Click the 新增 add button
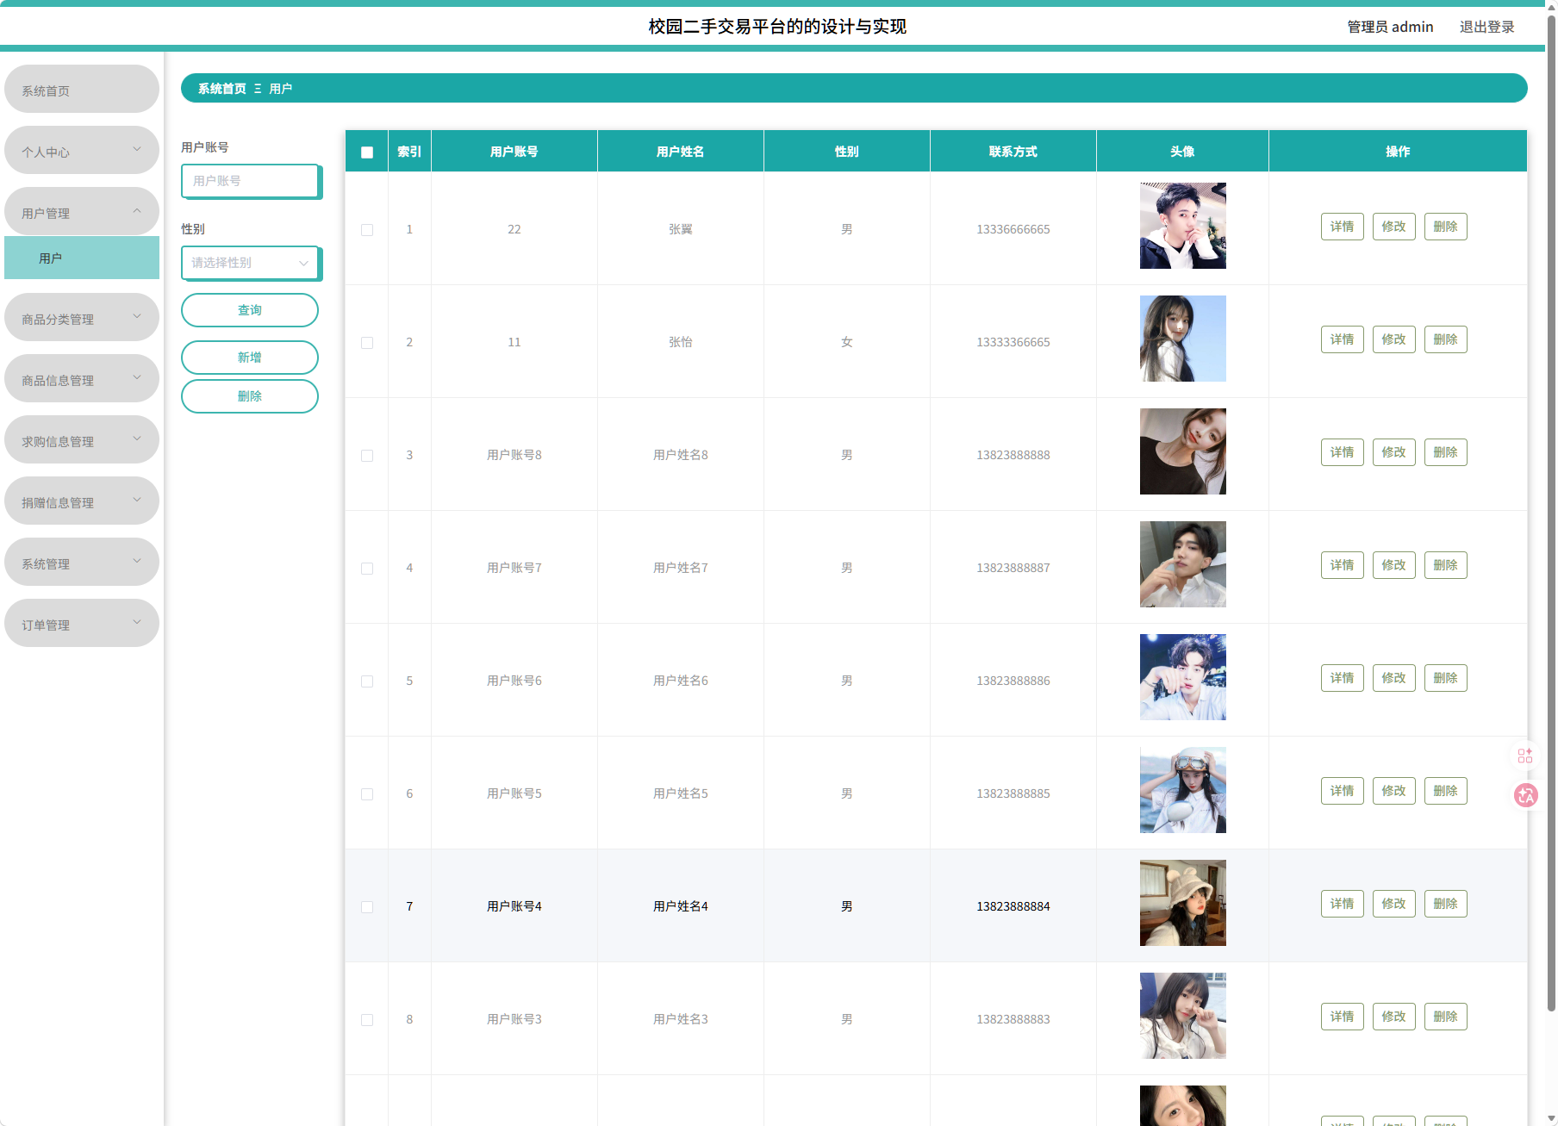This screenshot has height=1126, width=1558. tap(250, 358)
